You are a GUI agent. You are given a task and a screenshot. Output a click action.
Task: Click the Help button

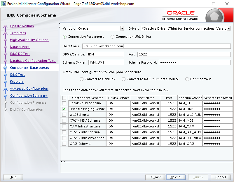13,177
